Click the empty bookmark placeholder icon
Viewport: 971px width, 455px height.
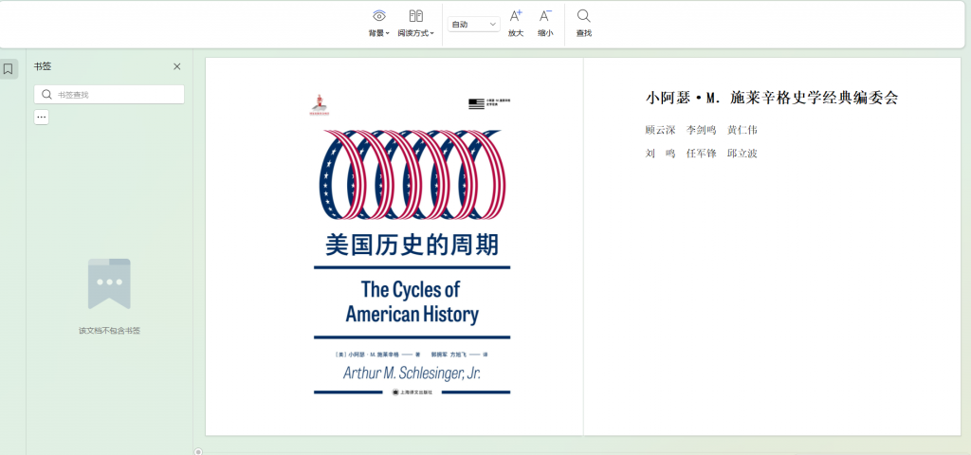click(x=109, y=283)
